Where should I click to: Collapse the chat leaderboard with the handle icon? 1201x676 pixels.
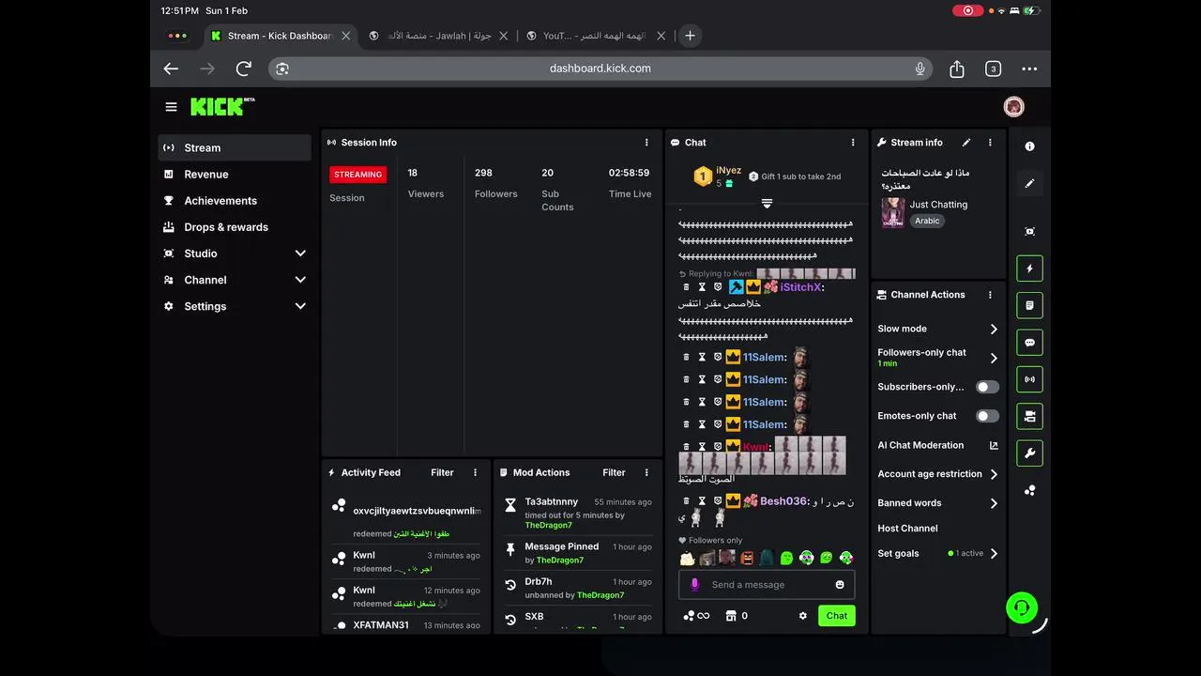point(767,204)
